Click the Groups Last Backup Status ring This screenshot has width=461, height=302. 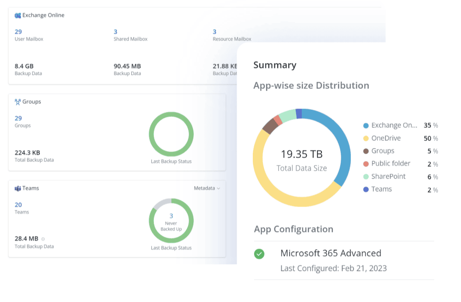(x=171, y=134)
